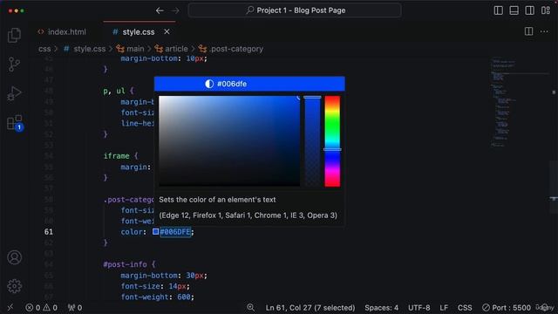558x314 pixels.
Task: Open the Accounts menu
Action: 15,257
